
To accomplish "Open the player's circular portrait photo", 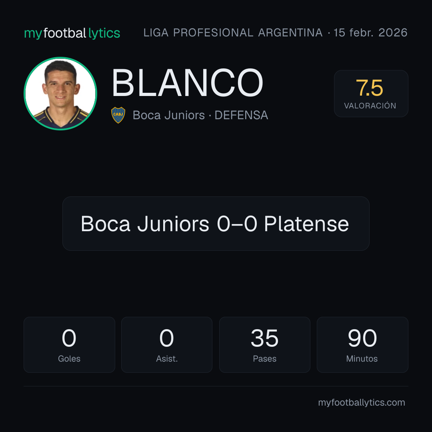I will [x=60, y=93].
